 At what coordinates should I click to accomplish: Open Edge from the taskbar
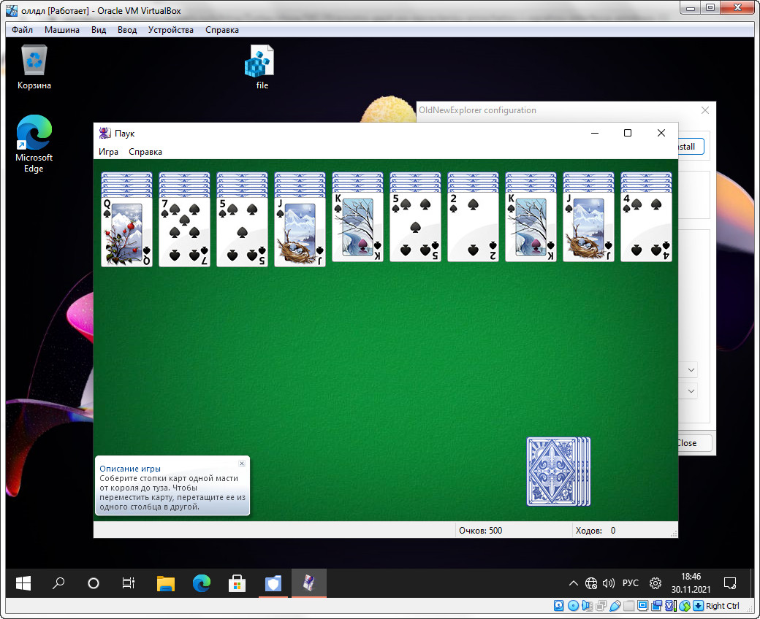(x=202, y=583)
